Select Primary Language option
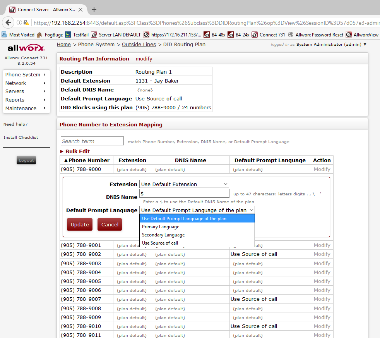The image size is (380, 338). coord(197,226)
